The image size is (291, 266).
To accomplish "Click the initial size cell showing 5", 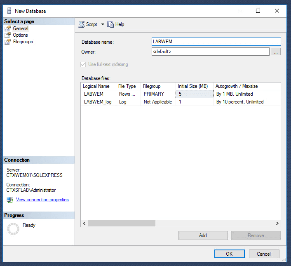I will coord(195,94).
